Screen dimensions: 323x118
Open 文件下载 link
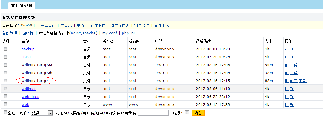98,25
